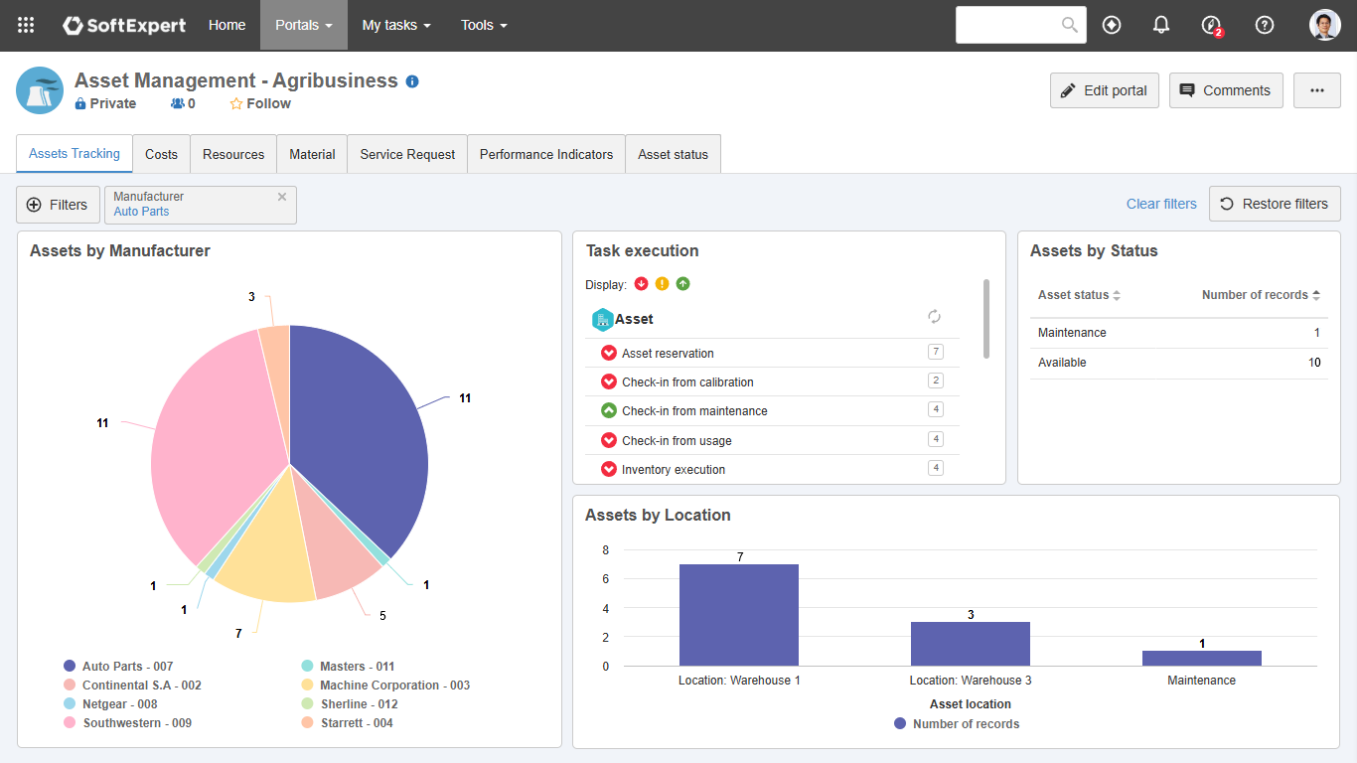The image size is (1357, 763).
Task: Open the Tools dropdown menu
Action: click(484, 25)
